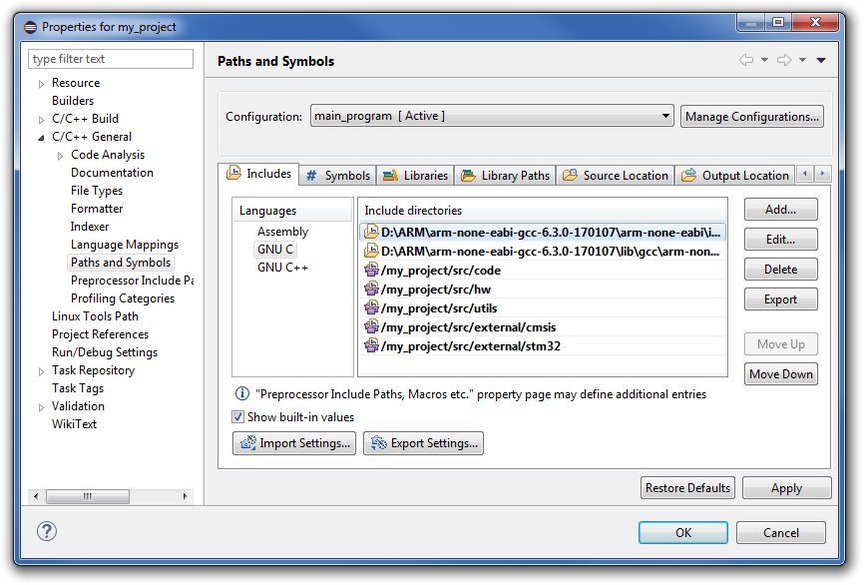Click the back navigation arrow icon
The image size is (864, 585).
[746, 61]
